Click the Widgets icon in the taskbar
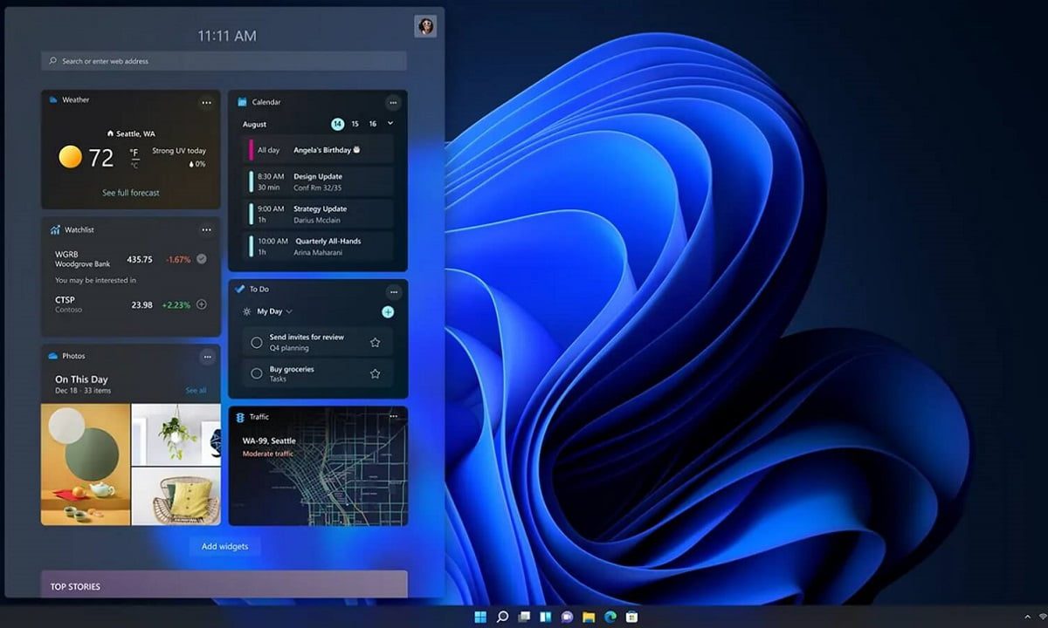The width and height of the screenshot is (1048, 628). (545, 617)
